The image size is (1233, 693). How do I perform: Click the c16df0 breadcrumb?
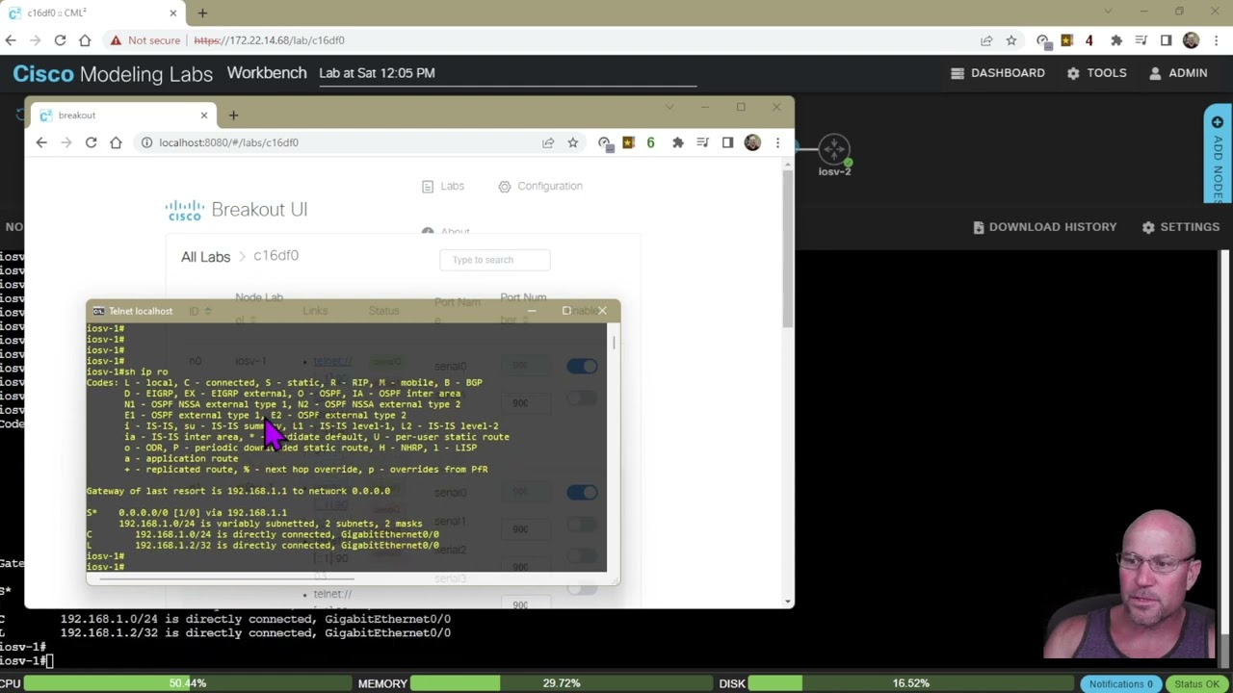[275, 256]
